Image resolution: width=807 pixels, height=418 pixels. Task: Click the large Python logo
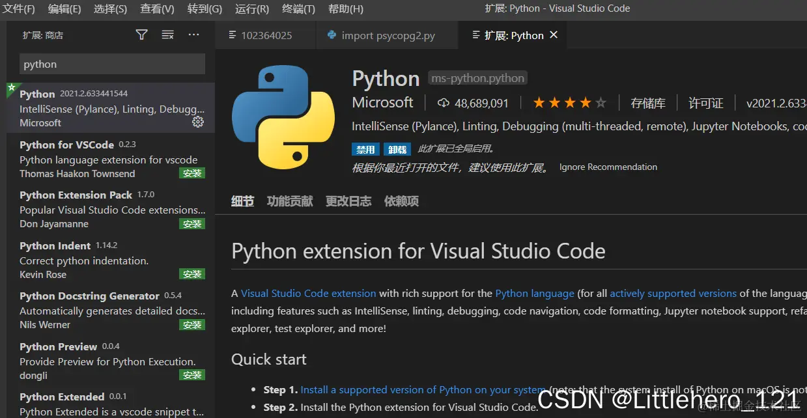283,117
